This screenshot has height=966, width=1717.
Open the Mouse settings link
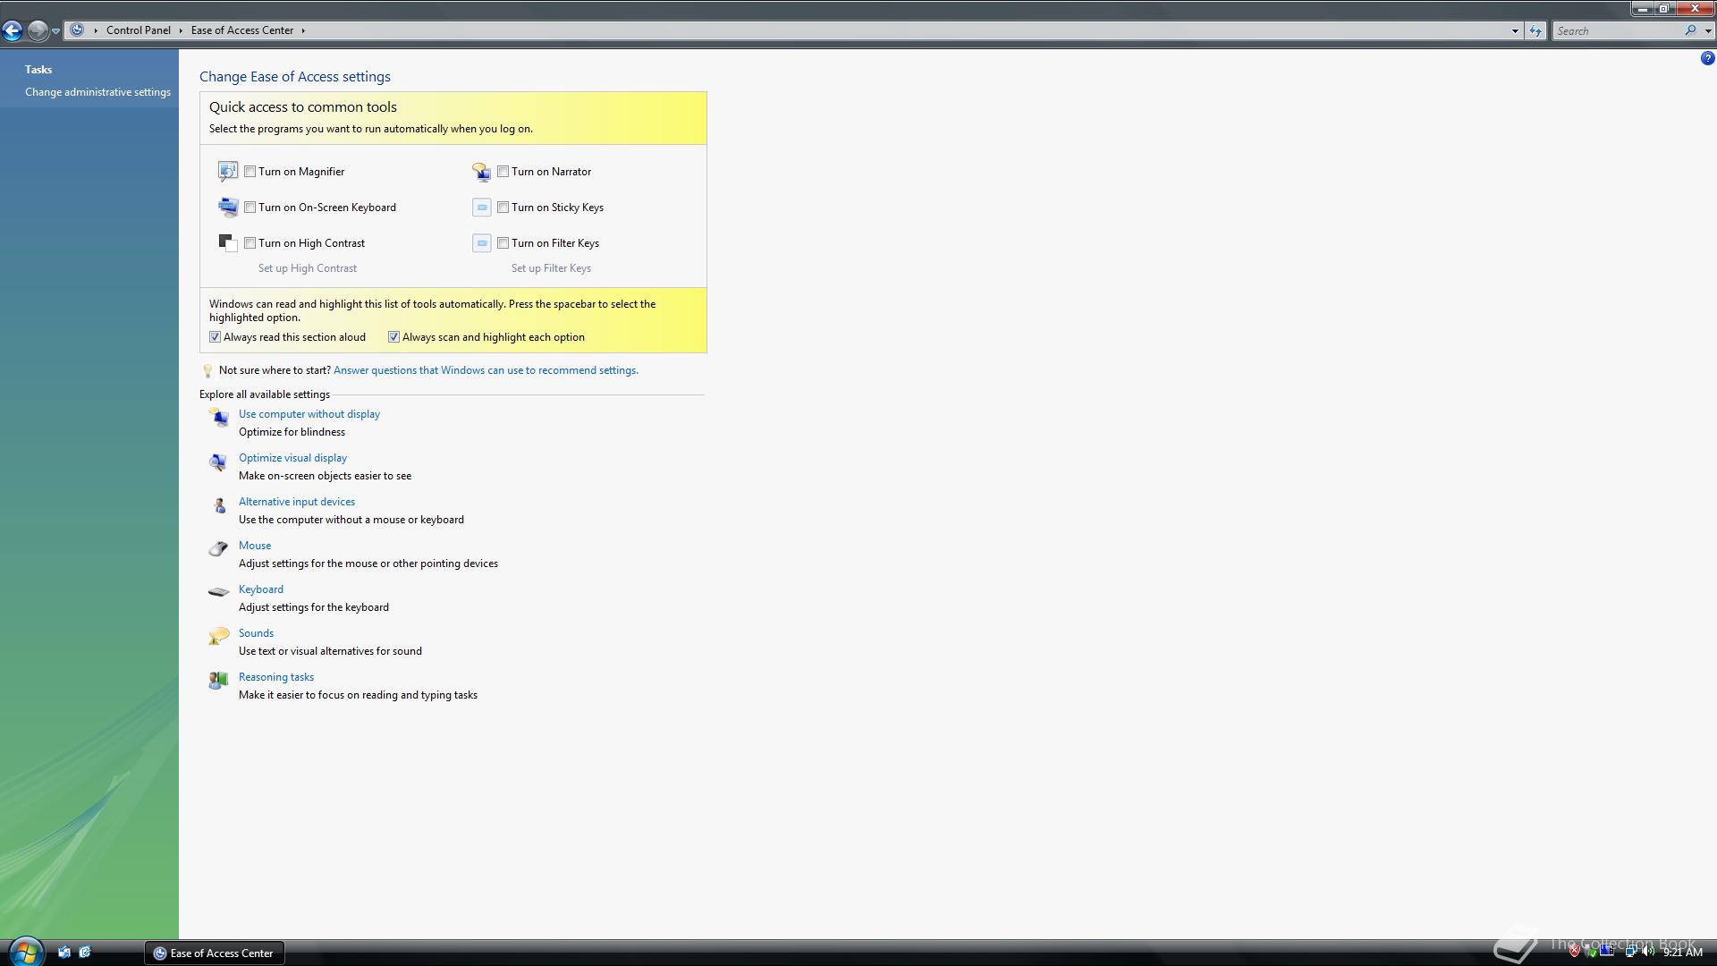[x=255, y=546]
